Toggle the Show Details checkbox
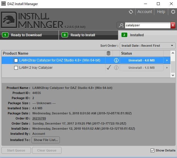Viewport: 177px width, 158px height. tap(152, 150)
